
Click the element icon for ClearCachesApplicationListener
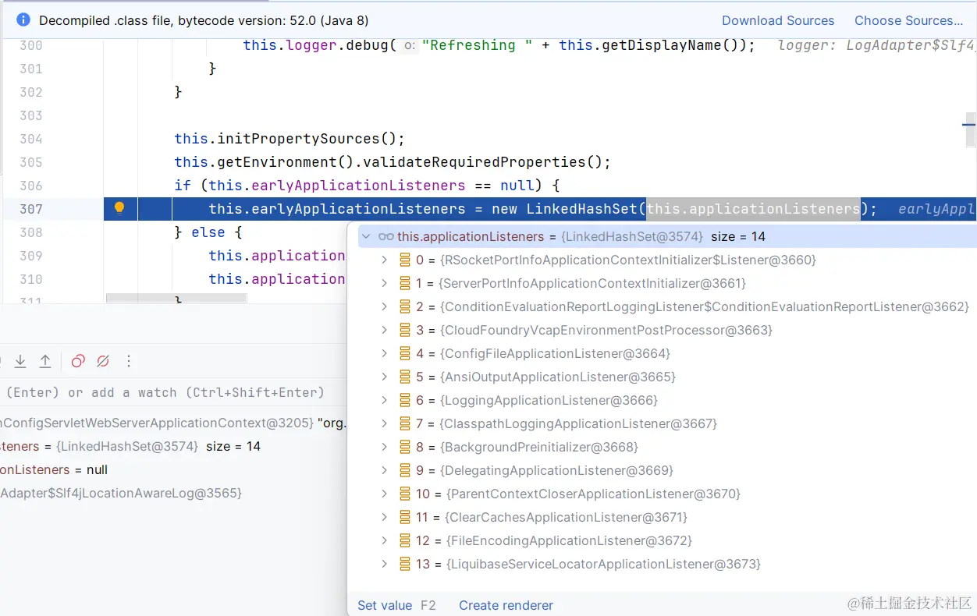(x=405, y=517)
